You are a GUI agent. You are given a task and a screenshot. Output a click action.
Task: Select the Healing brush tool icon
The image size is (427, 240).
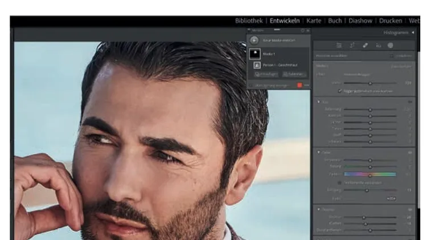(366, 45)
